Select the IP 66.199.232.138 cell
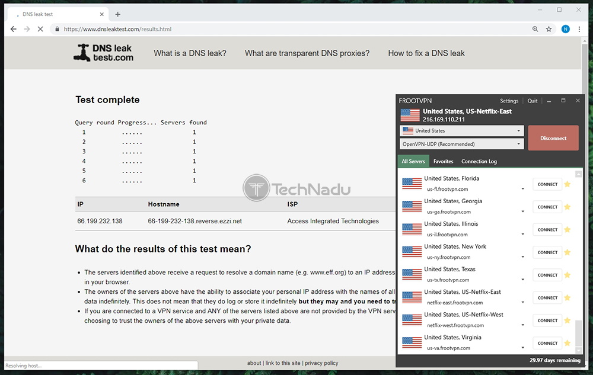Screen dimensions: 593x375 point(100,221)
